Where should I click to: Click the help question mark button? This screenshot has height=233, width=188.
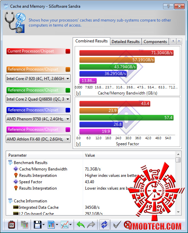pyautogui.click(x=168, y=6)
